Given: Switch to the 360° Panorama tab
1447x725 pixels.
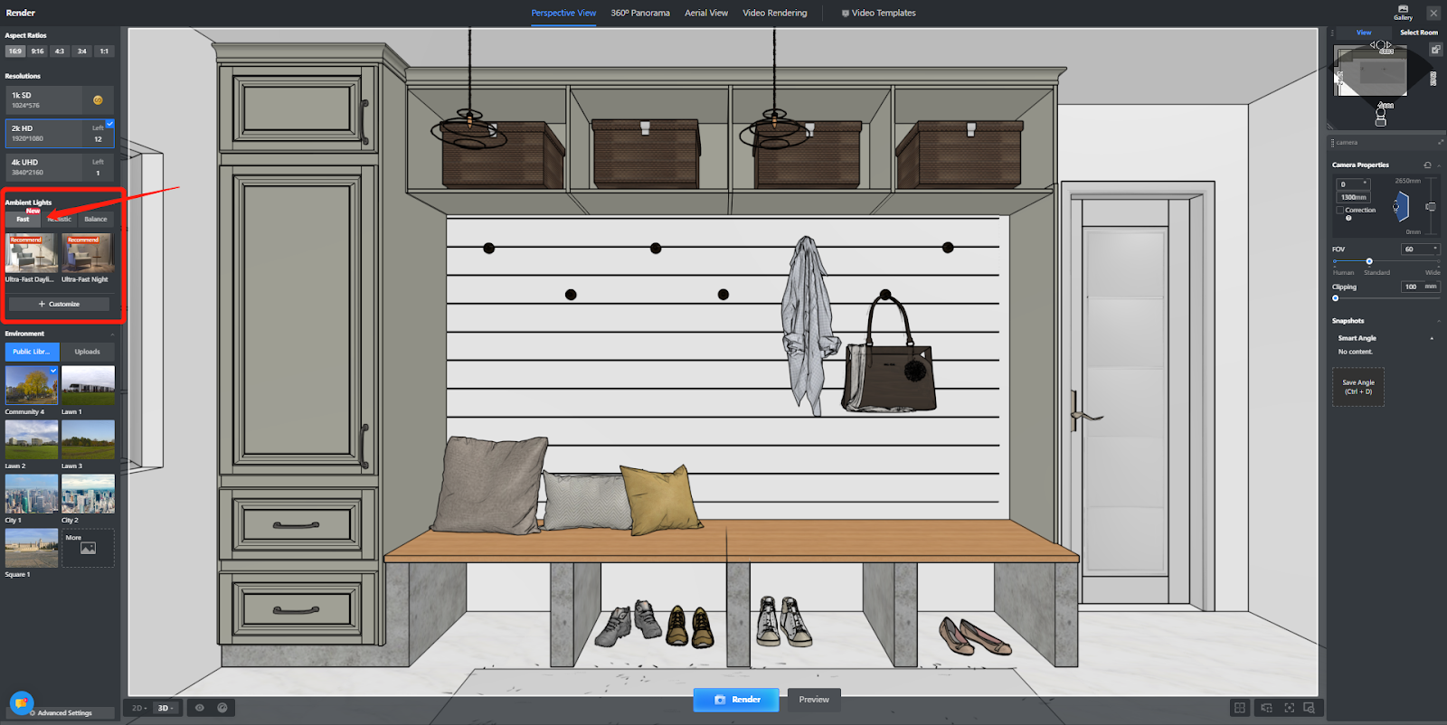Looking at the screenshot, I should (x=639, y=13).
